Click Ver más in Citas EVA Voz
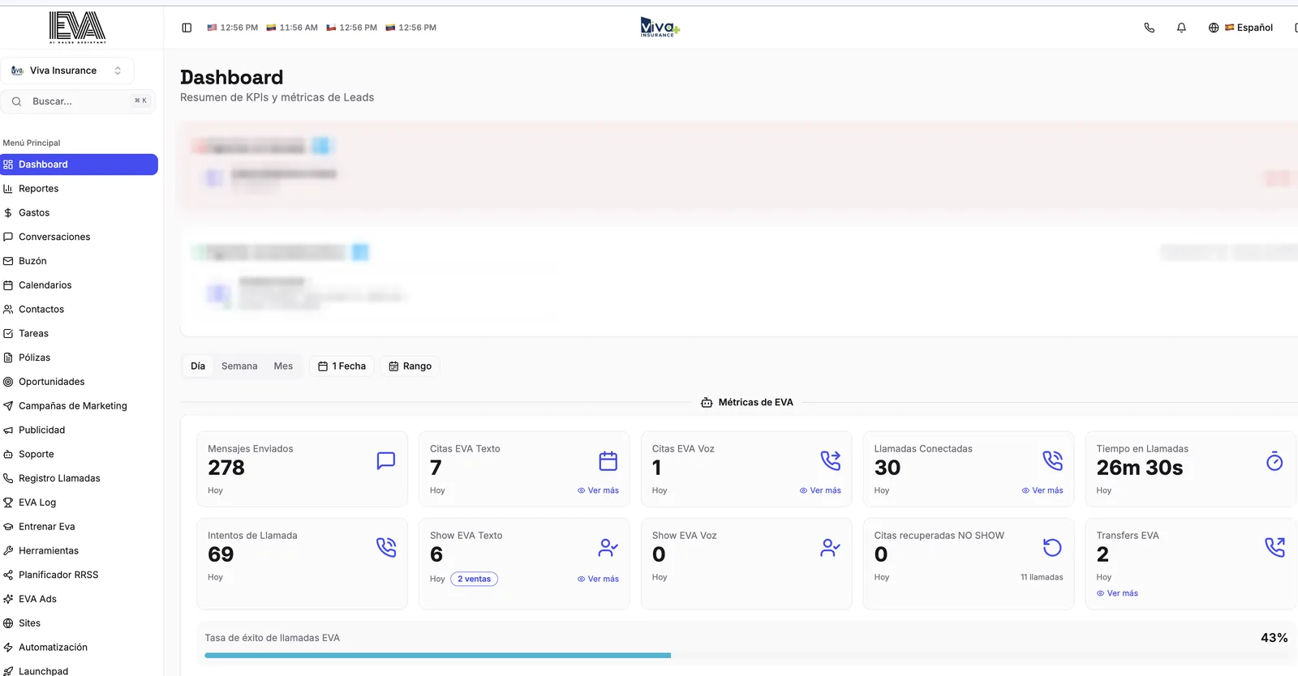 [820, 490]
